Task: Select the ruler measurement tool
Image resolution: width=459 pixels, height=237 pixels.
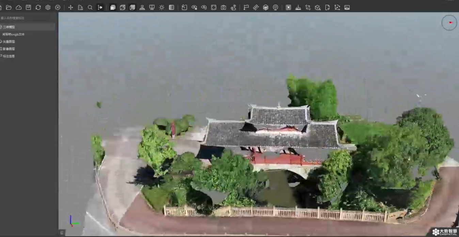Action: point(256,7)
